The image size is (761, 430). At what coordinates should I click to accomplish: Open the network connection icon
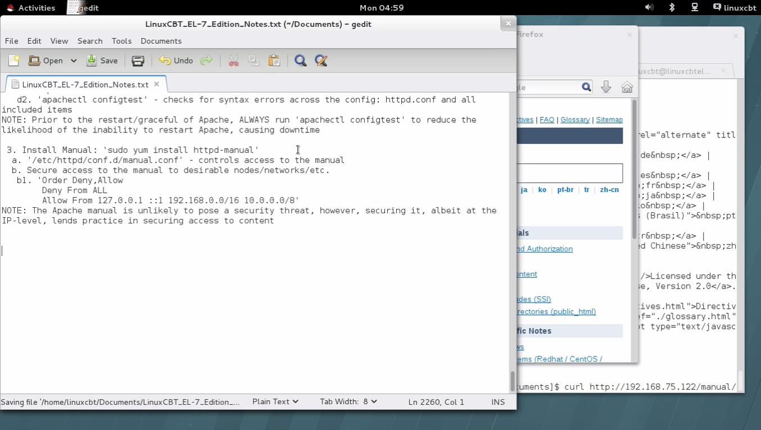(695, 8)
